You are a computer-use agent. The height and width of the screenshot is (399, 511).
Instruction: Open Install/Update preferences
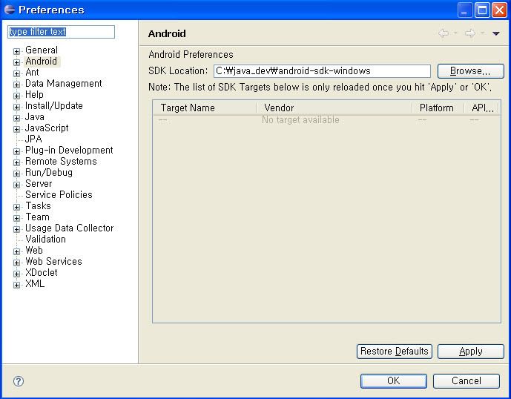(x=54, y=105)
